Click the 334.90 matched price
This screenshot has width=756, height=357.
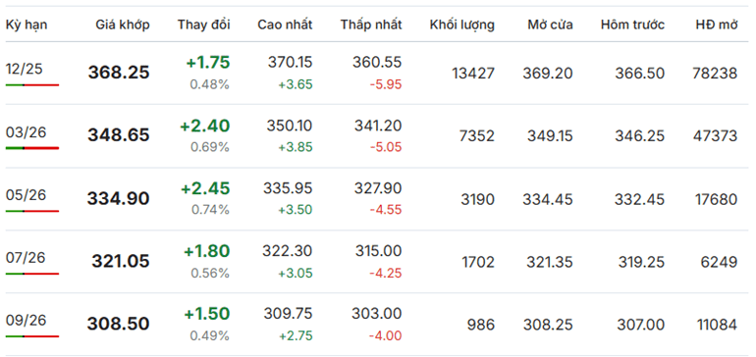tap(119, 198)
